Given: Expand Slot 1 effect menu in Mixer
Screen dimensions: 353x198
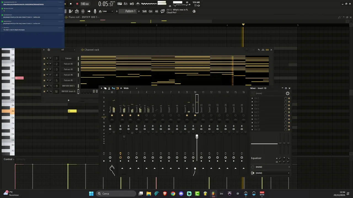Looking at the screenshot, I should [x=252, y=98].
